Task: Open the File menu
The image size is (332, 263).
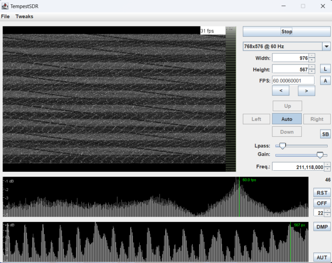Action: click(5, 16)
